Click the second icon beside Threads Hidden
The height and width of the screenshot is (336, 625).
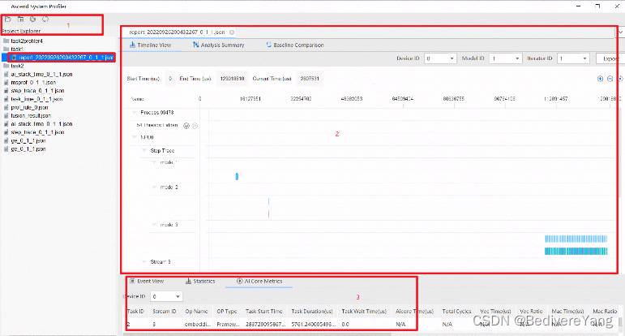pos(195,126)
